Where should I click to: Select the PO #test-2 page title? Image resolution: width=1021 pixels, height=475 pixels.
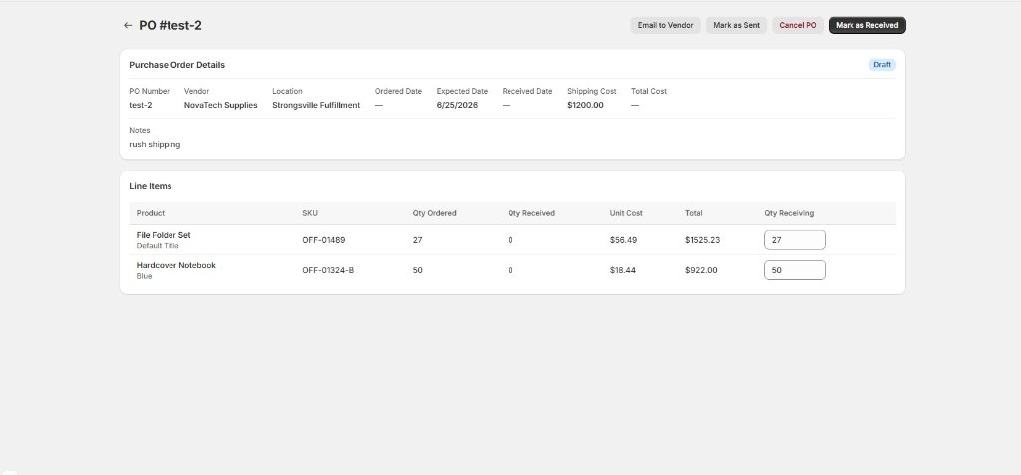point(170,25)
